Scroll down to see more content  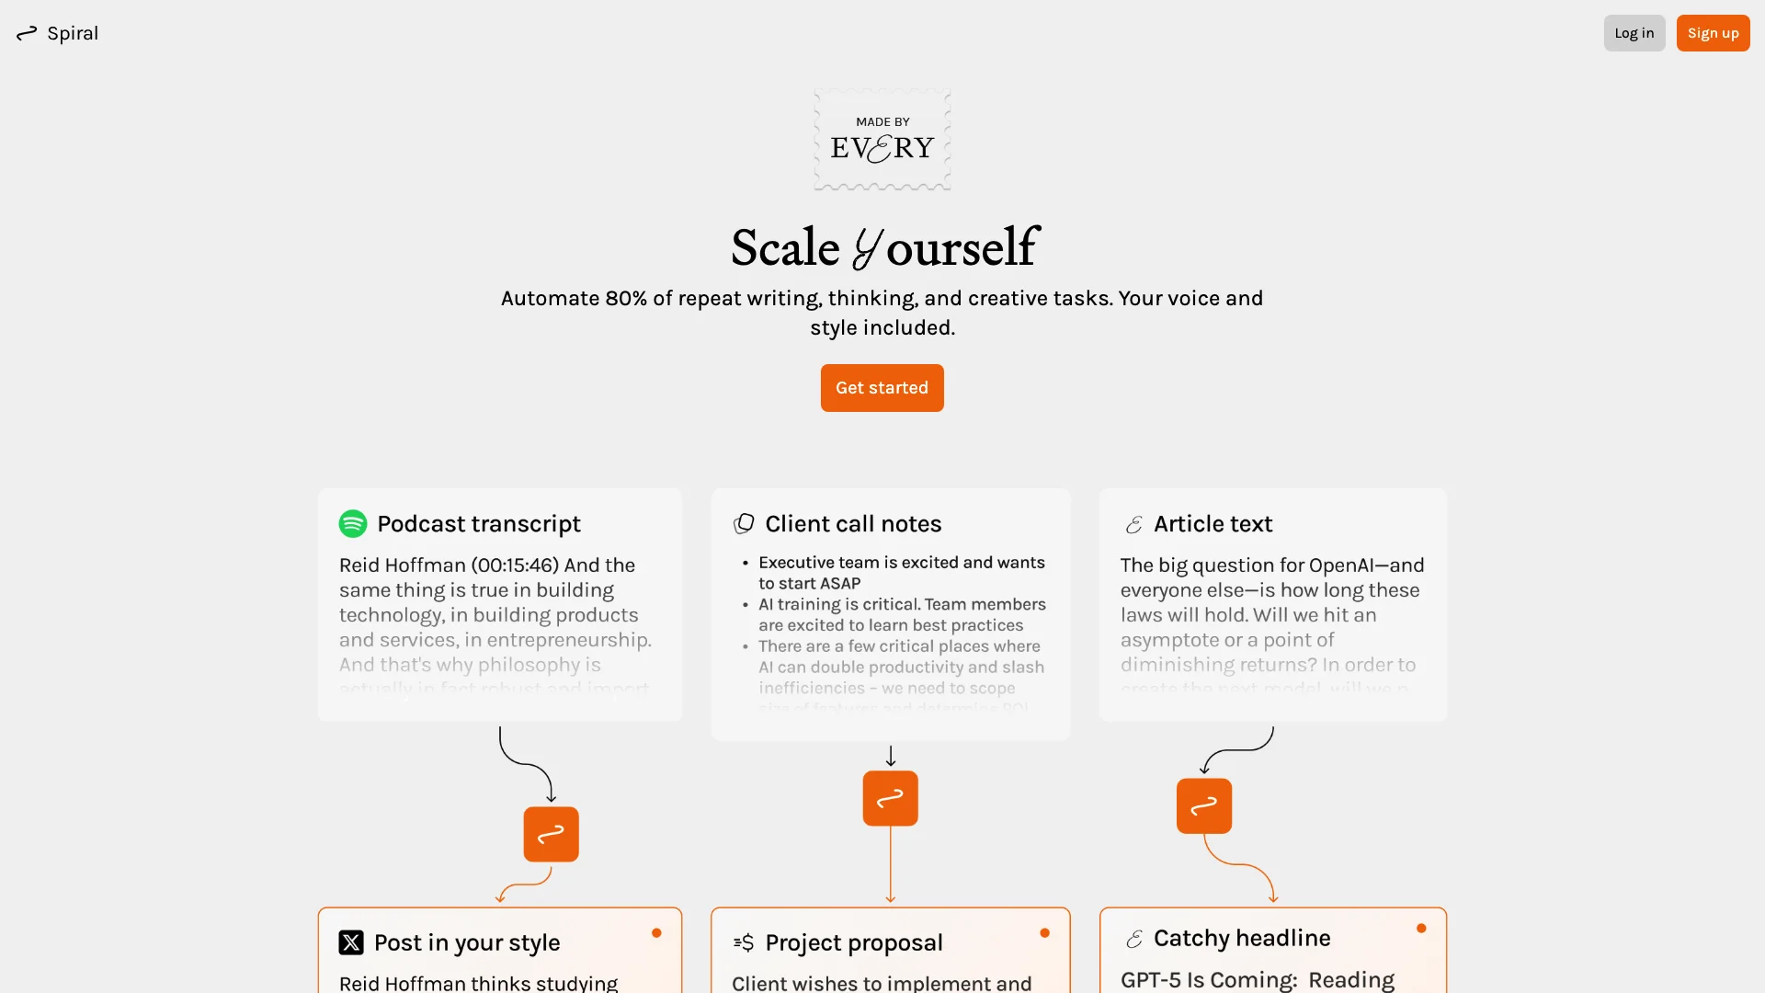click(x=882, y=909)
